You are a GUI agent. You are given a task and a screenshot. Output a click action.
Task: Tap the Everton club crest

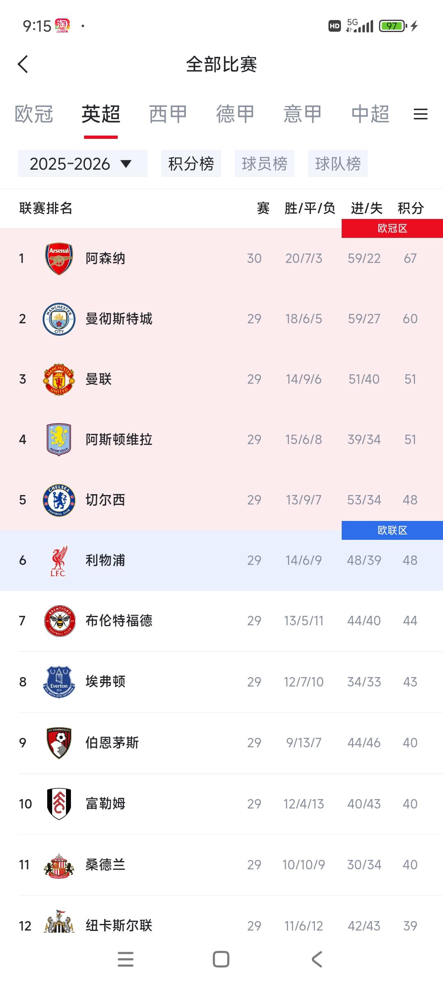pyautogui.click(x=59, y=682)
